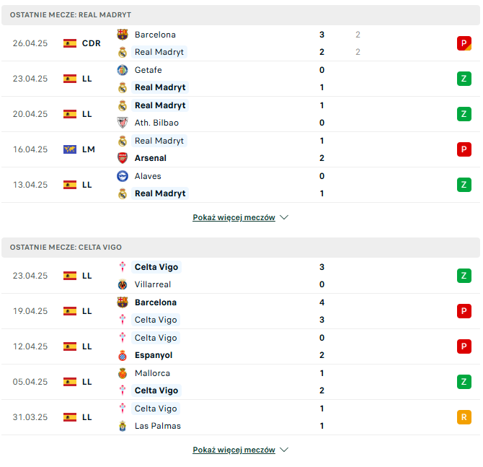Click the green Z badge for Getafe match
This screenshot has width=483, height=467.
(x=464, y=79)
